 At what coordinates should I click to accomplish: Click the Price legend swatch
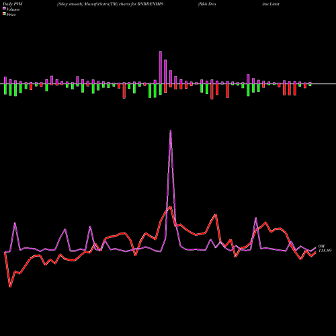tap(4, 13)
